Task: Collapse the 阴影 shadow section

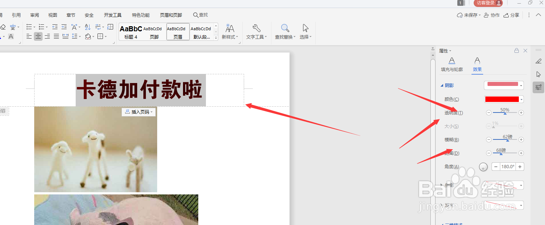Action: [447, 86]
